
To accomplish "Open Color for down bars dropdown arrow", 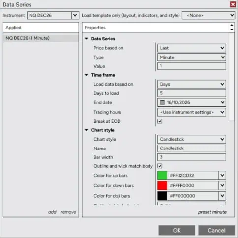I will (x=222, y=185).
